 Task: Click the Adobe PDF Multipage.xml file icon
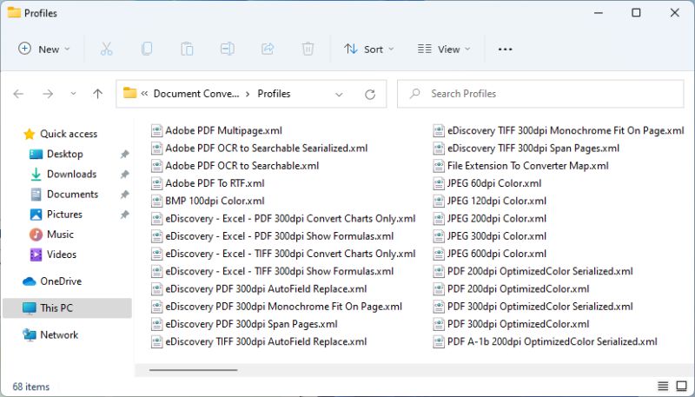(156, 130)
